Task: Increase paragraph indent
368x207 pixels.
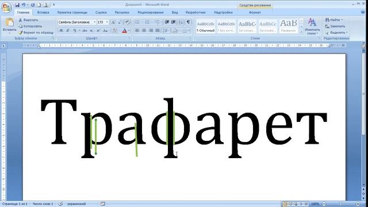Action: [x=174, y=22]
